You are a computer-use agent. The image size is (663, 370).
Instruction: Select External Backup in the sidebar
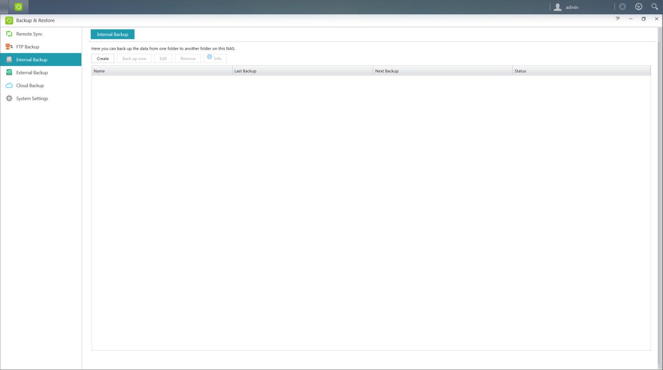point(40,72)
